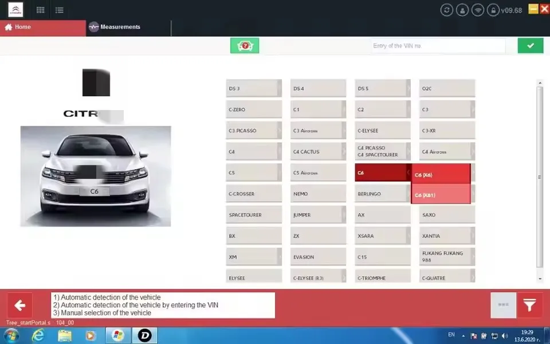Image resolution: width=550 pixels, height=344 pixels.
Task: Click the list view icon in the top bar
Action: pyautogui.click(x=59, y=9)
